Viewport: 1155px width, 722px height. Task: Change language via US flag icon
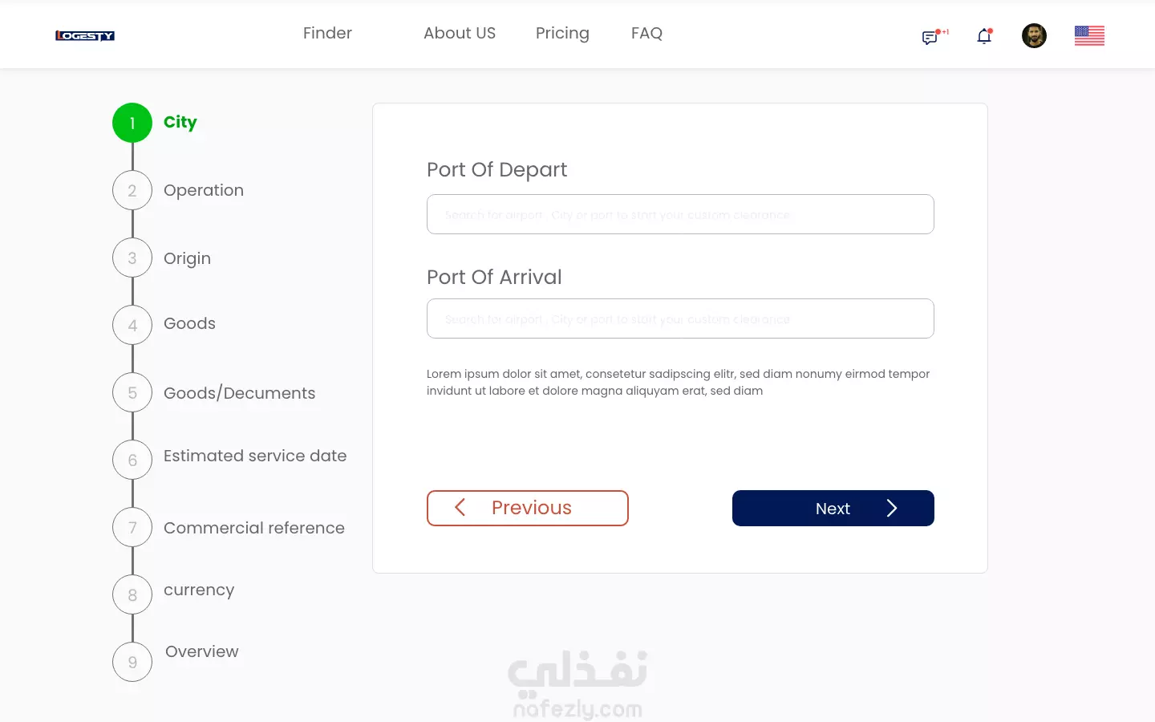1089,35
